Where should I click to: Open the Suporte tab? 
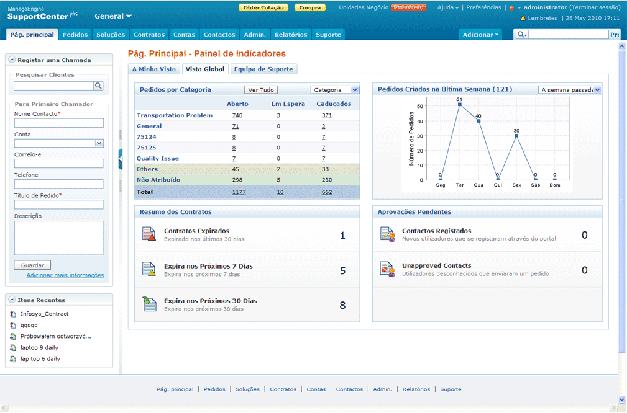pyautogui.click(x=328, y=35)
